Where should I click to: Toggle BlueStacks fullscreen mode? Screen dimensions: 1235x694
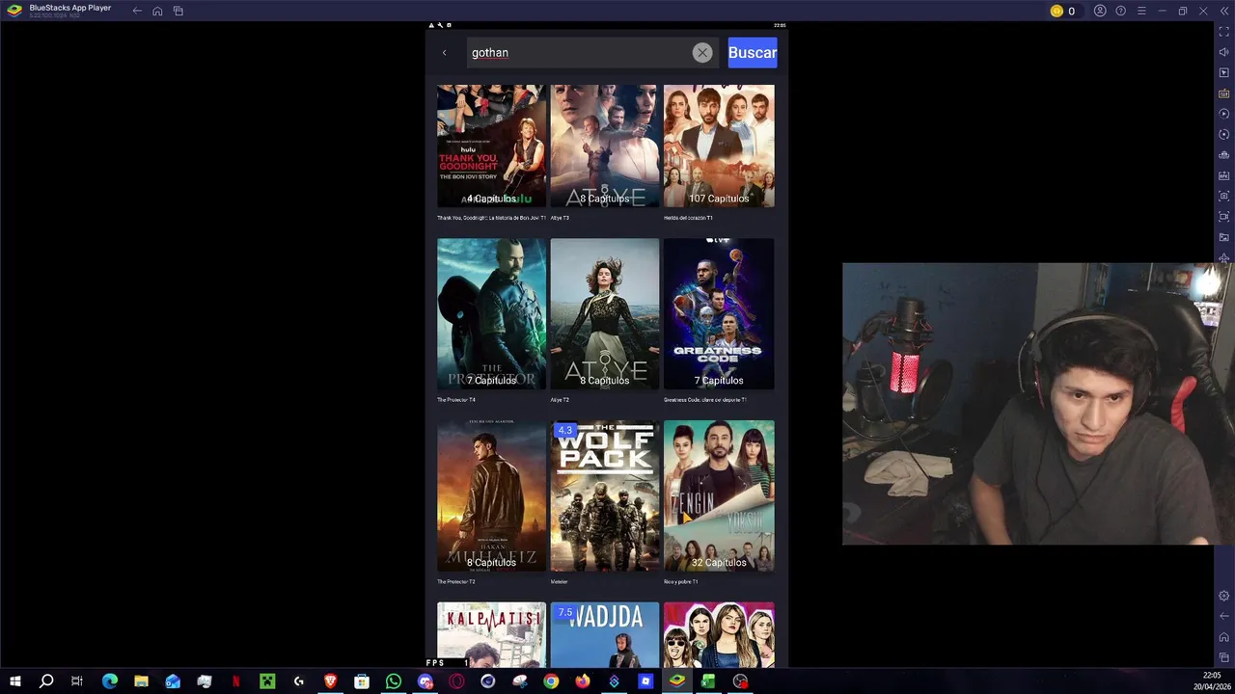click(x=1224, y=32)
